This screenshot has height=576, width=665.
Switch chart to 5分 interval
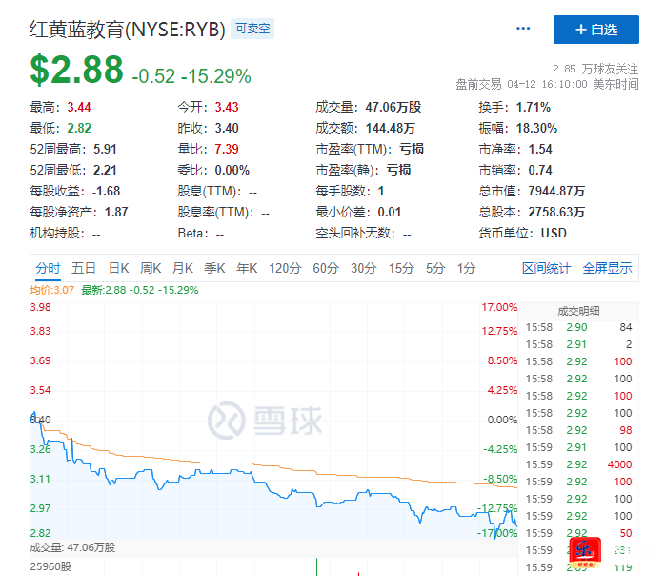click(x=435, y=269)
